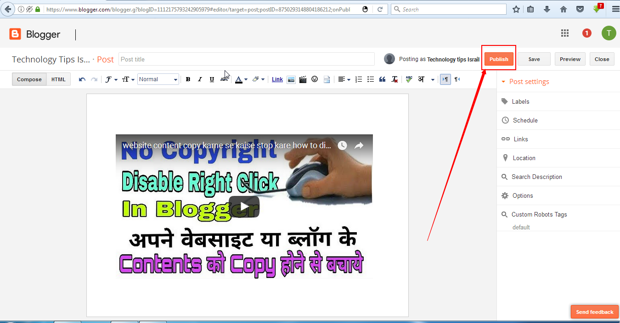Click the video watch later clock icon
This screenshot has width=620, height=323.
click(x=342, y=145)
